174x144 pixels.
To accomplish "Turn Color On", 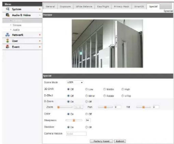I will click(68, 114).
